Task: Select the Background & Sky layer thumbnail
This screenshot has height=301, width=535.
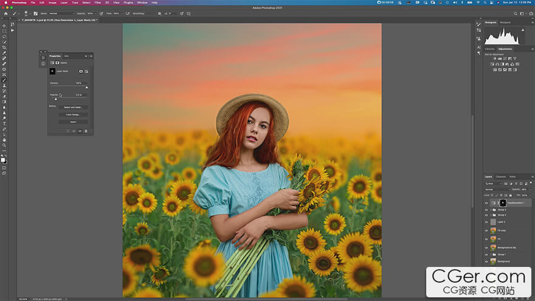Action: [493, 247]
